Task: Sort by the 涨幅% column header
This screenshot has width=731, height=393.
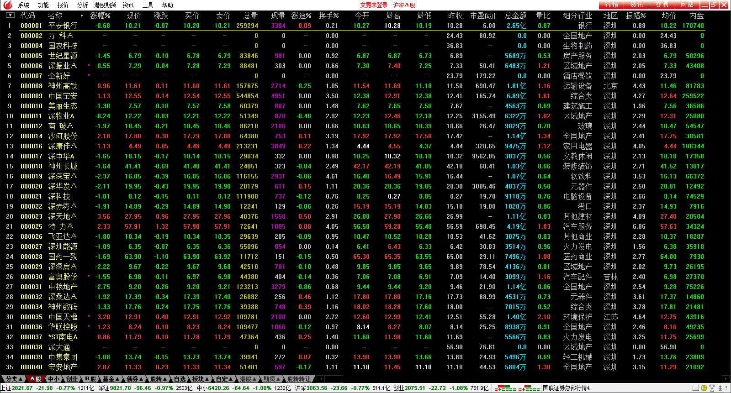Action: (x=101, y=16)
